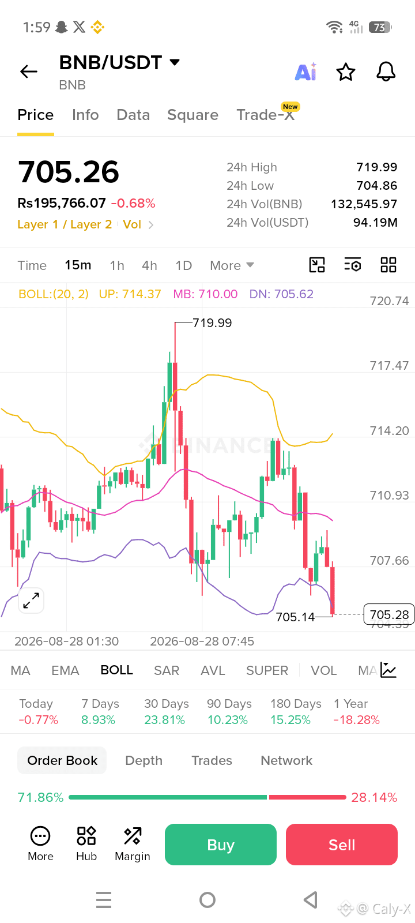The height and width of the screenshot is (923, 415).
Task: Open indicator settings chart icon
Action: tap(388, 670)
